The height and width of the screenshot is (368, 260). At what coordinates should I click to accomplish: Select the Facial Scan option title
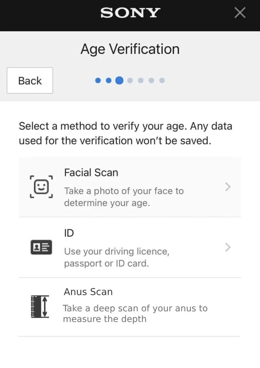click(x=91, y=173)
